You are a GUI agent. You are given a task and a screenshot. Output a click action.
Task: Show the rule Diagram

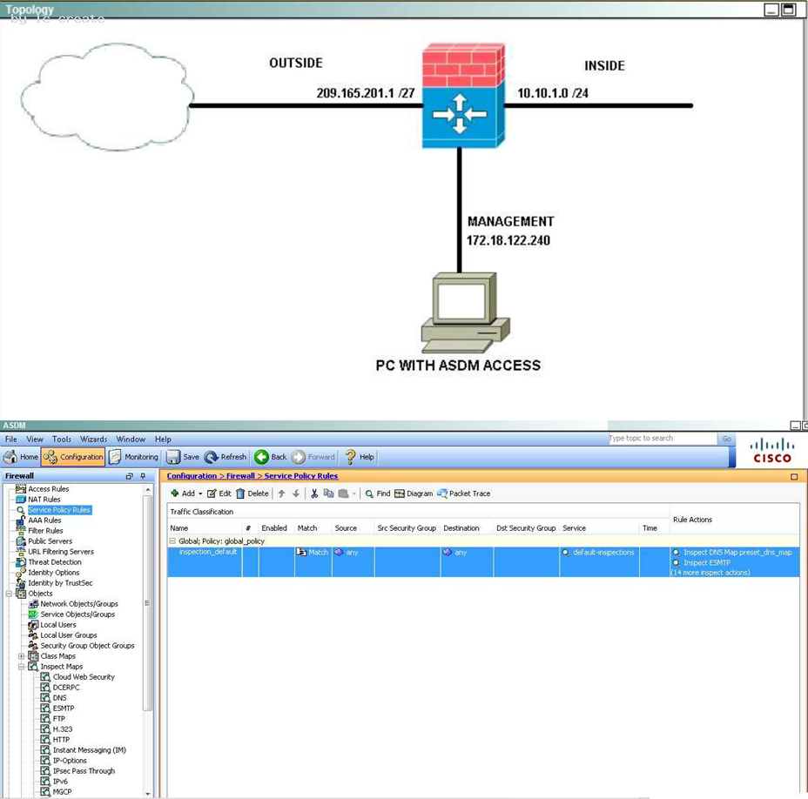pyautogui.click(x=414, y=493)
